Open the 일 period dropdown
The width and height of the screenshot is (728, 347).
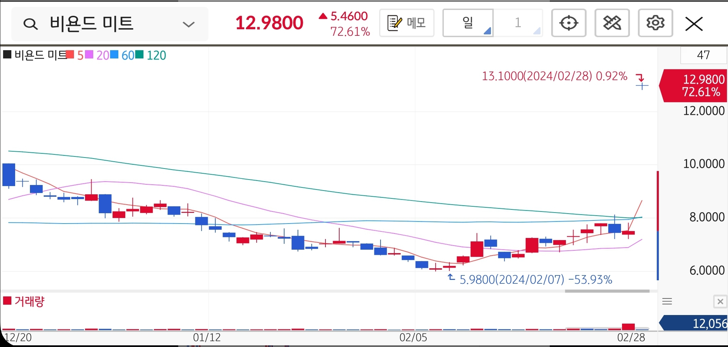(x=468, y=23)
